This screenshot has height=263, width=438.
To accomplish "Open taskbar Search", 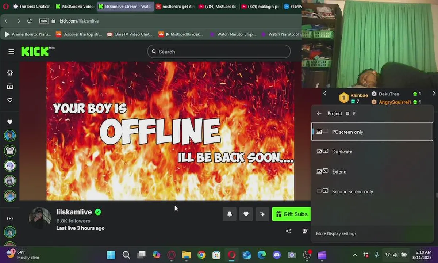I will [126, 255].
